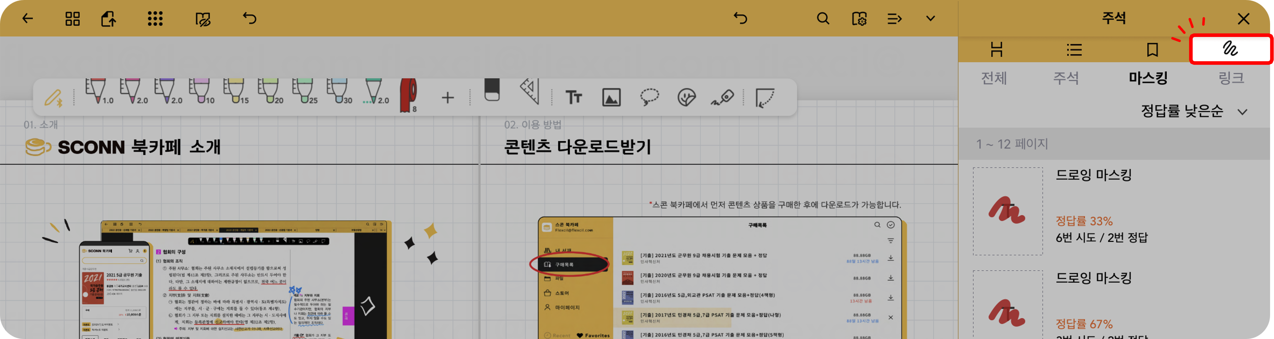Expand the top bar chevron-down menu
1274x339 pixels.
click(930, 19)
